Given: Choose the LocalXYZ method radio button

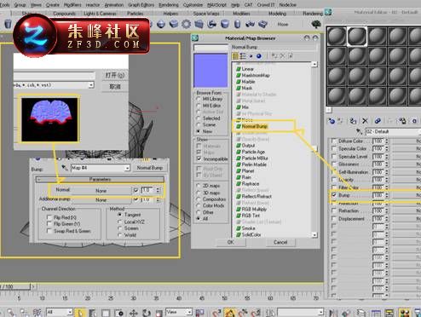Looking at the screenshot, I should coord(120,222).
